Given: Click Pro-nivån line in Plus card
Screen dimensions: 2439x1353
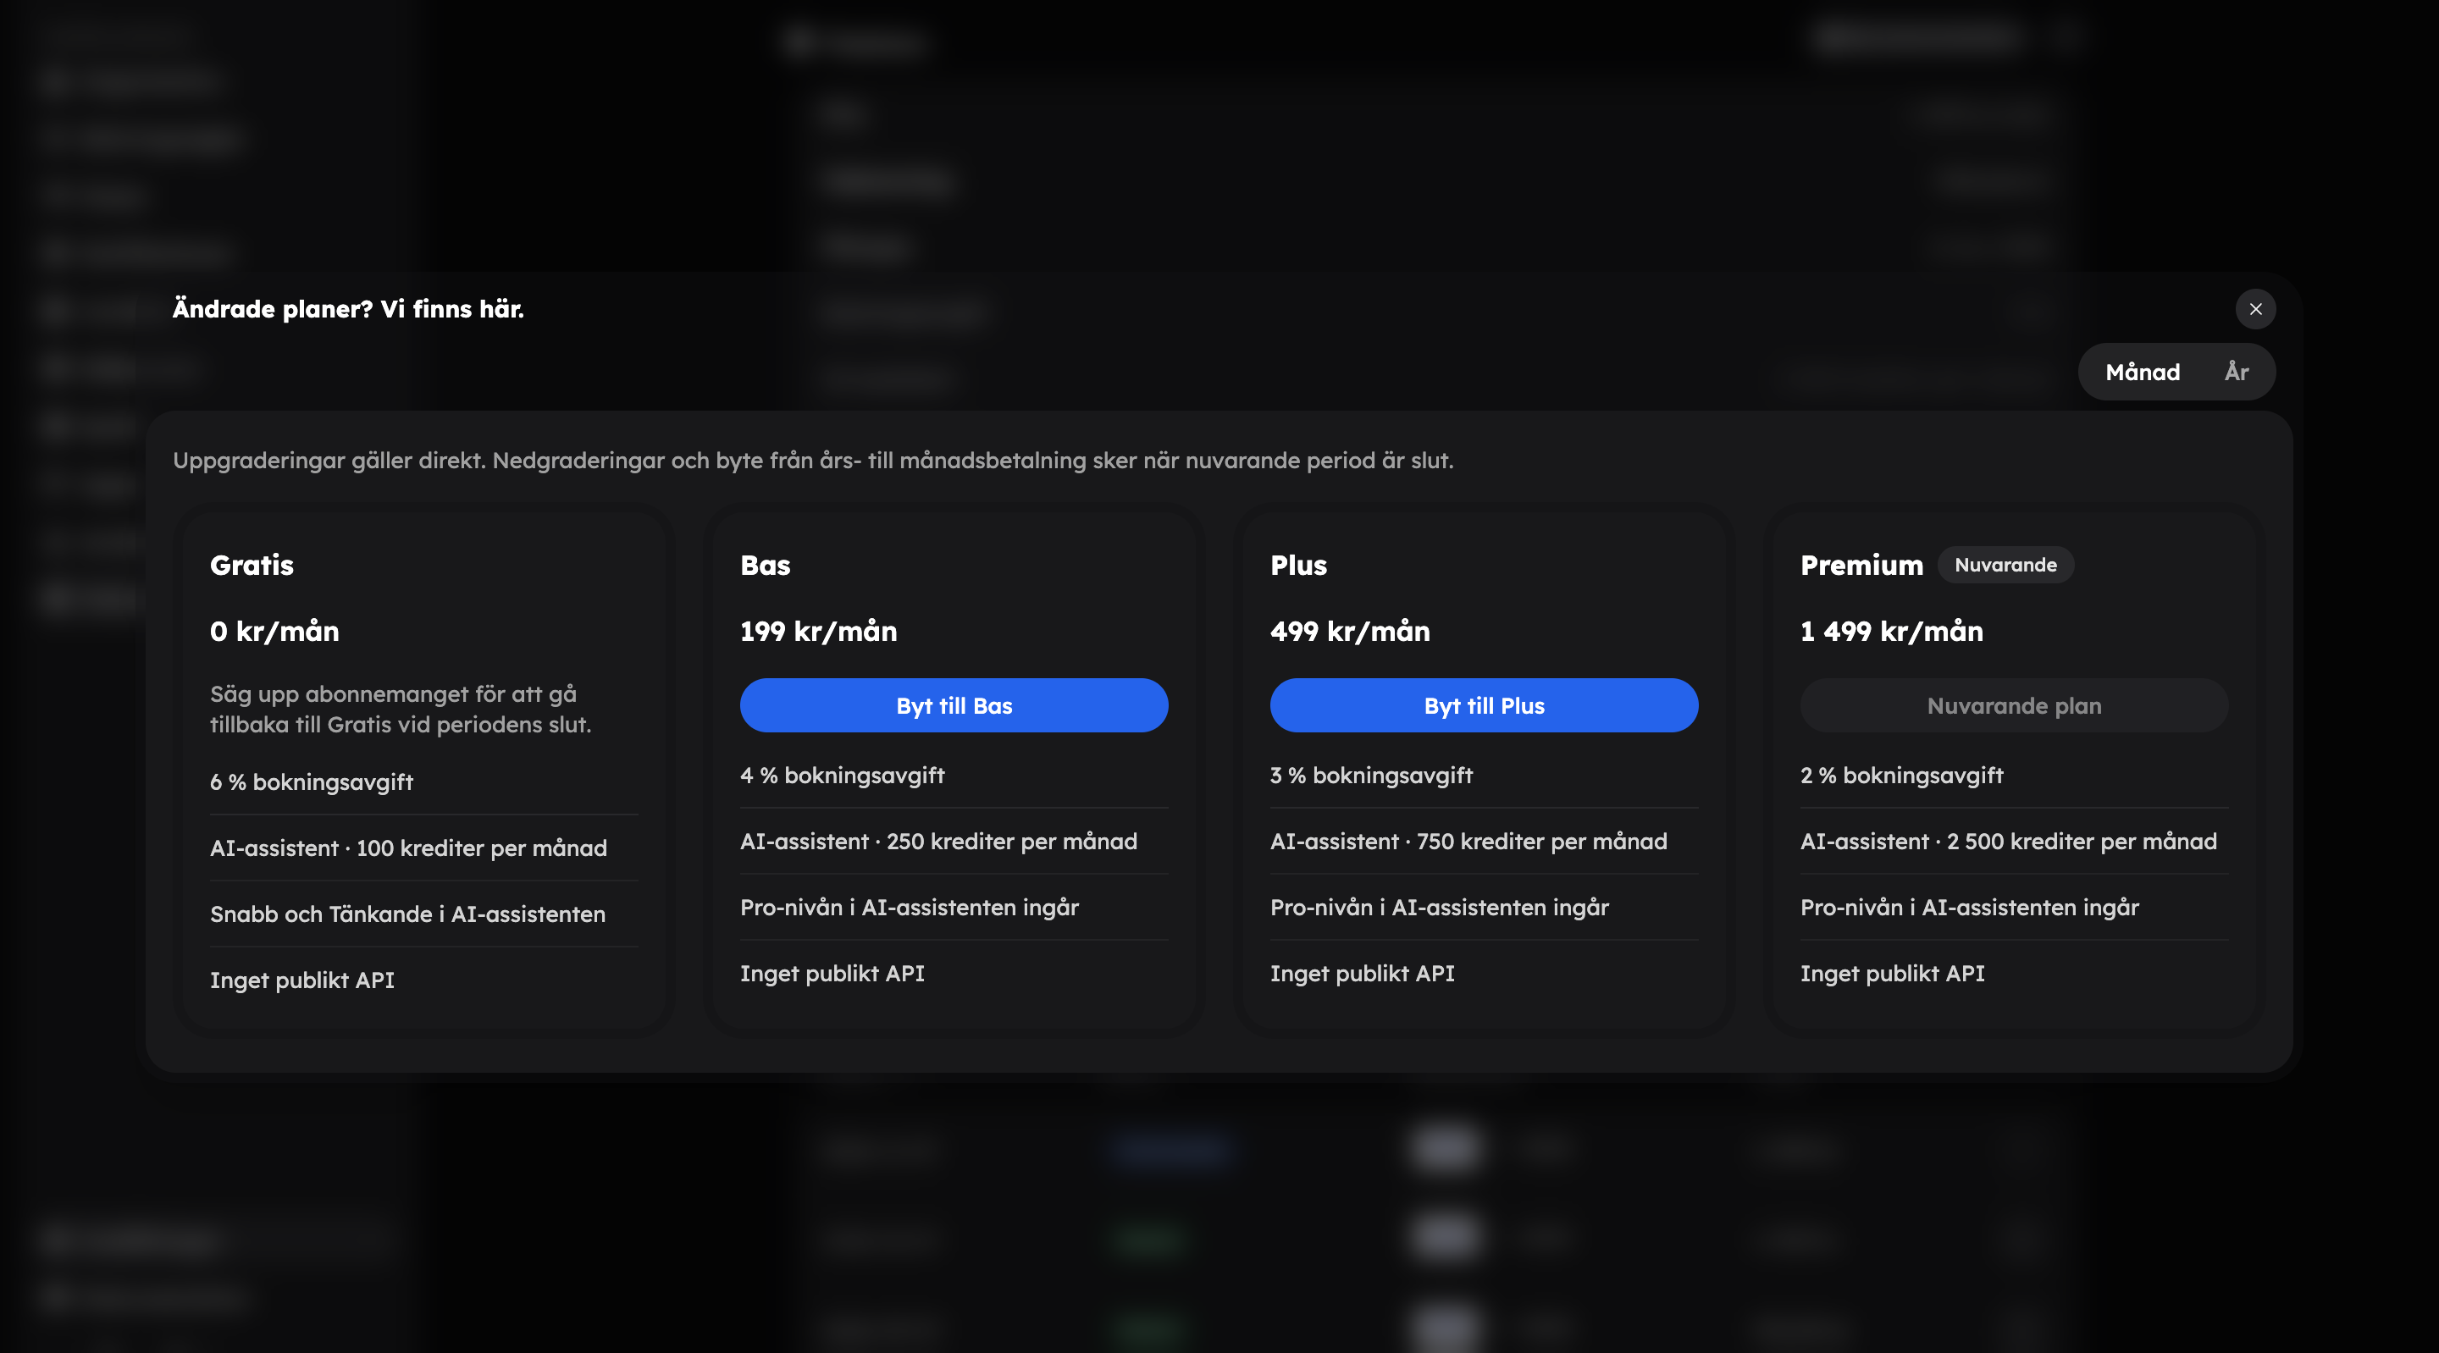Looking at the screenshot, I should 1439,908.
